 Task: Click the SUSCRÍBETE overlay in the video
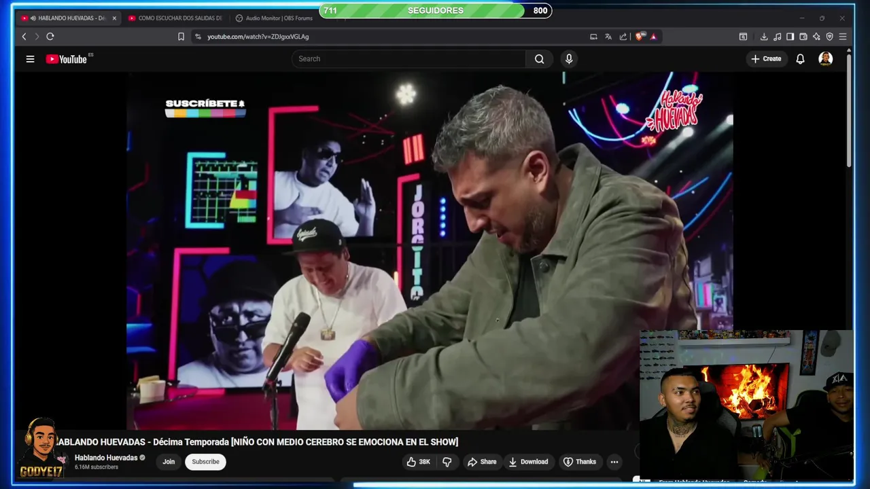205,107
